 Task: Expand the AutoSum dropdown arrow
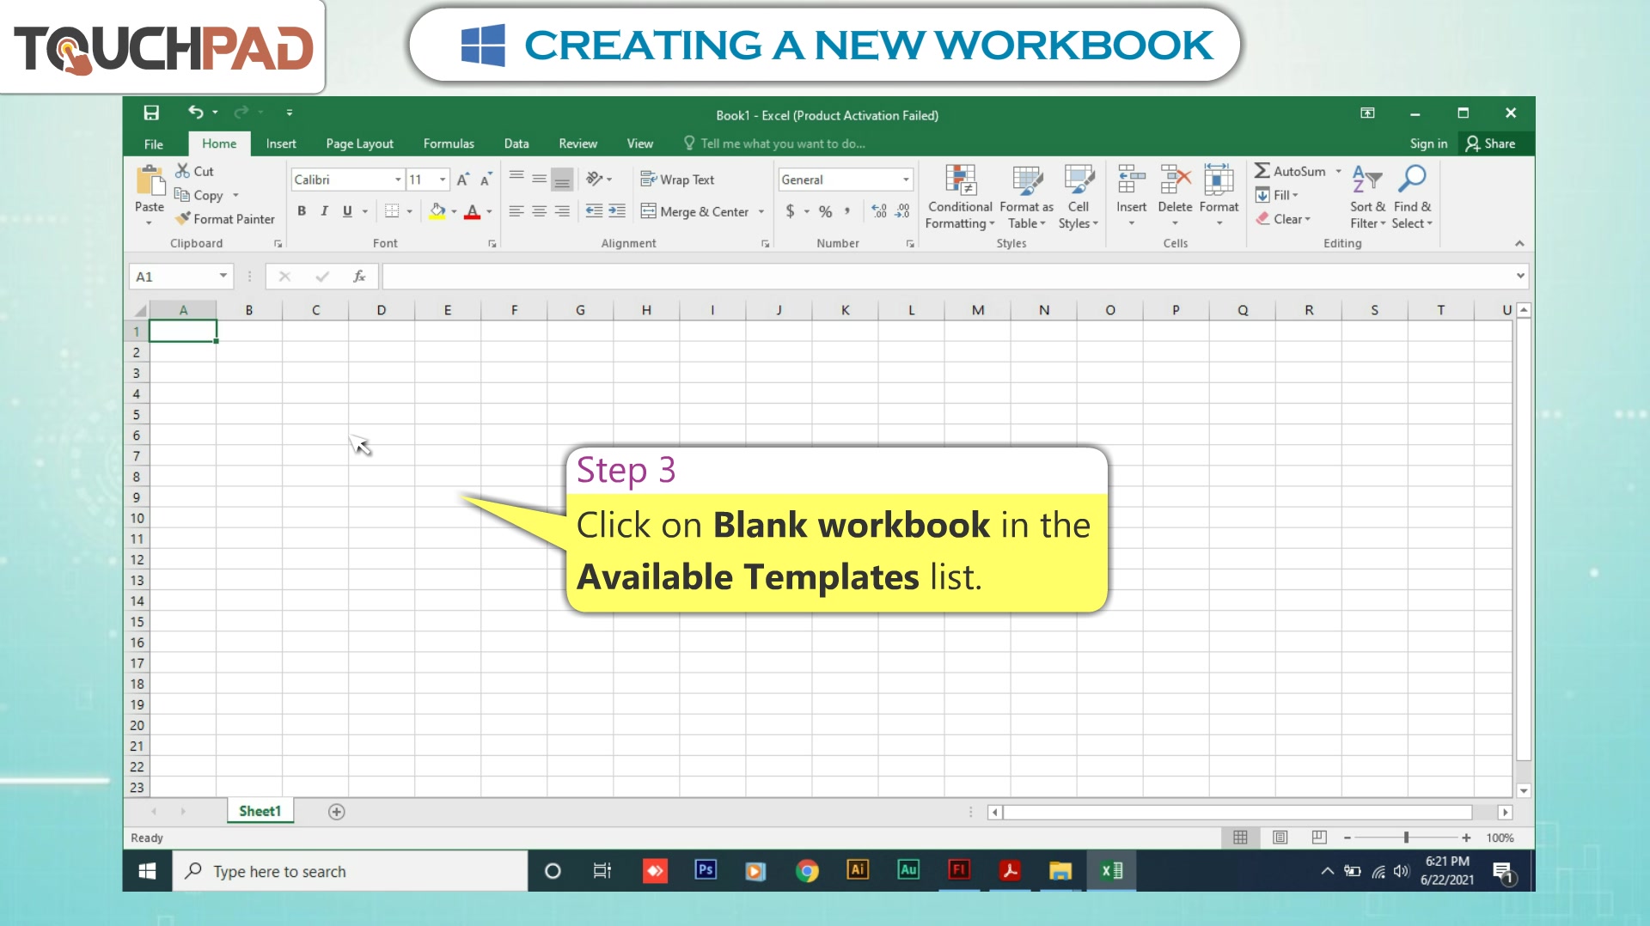[1338, 172]
